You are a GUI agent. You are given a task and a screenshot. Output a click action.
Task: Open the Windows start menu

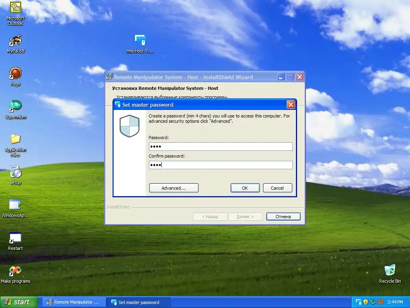tap(19, 302)
